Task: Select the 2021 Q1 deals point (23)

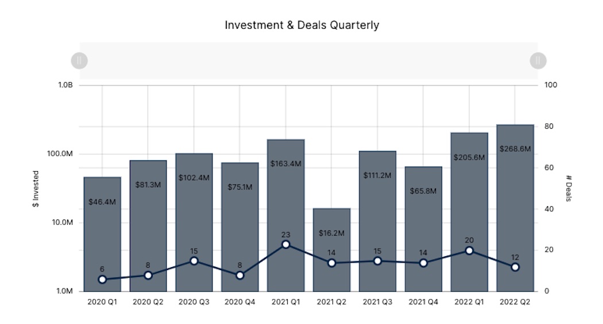Action: click(286, 244)
